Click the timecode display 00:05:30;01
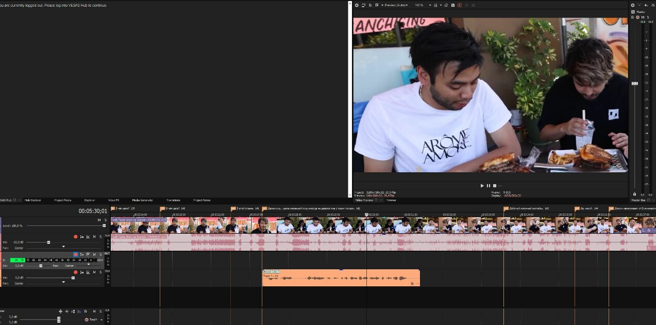The image size is (656, 325). tap(93, 211)
